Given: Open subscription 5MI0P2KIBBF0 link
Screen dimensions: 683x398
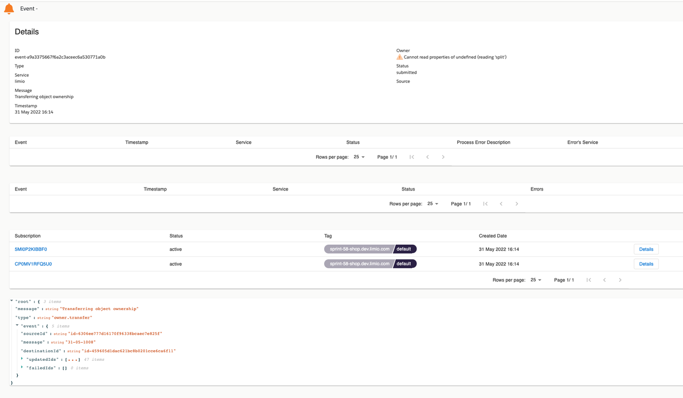Looking at the screenshot, I should [31, 249].
